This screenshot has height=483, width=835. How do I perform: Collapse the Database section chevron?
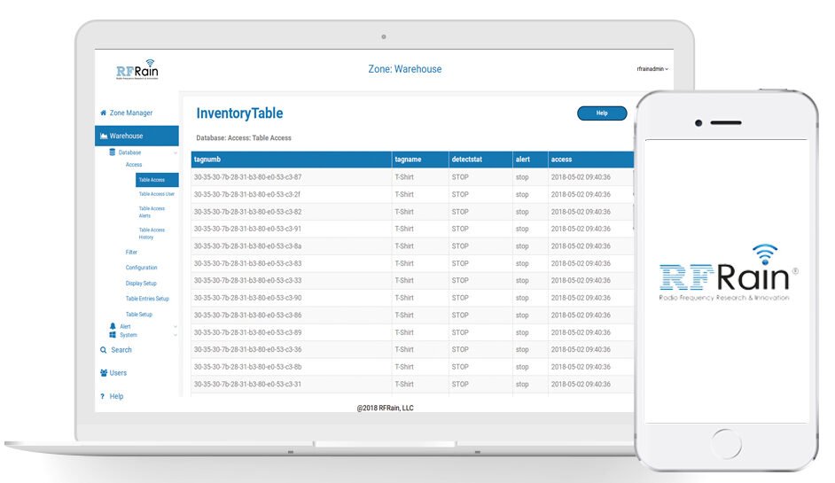176,153
